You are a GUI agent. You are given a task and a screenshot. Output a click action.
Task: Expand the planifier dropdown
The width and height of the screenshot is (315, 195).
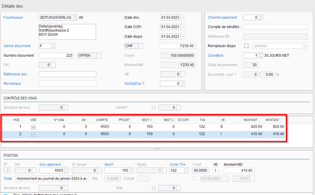point(306,46)
